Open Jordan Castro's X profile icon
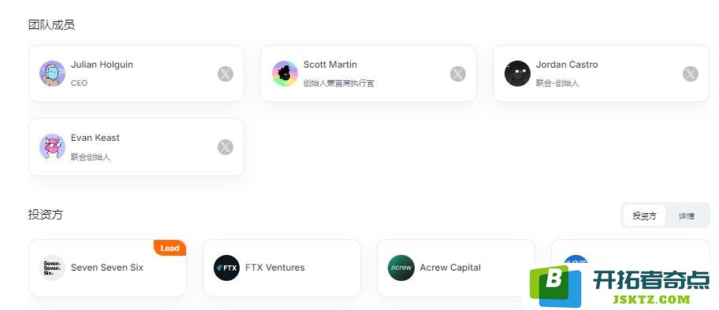The width and height of the screenshot is (719, 310). click(x=690, y=74)
